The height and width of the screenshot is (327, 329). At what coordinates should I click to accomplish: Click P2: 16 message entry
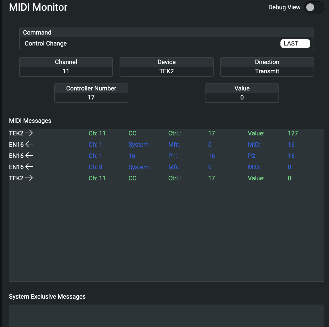[x=291, y=156]
